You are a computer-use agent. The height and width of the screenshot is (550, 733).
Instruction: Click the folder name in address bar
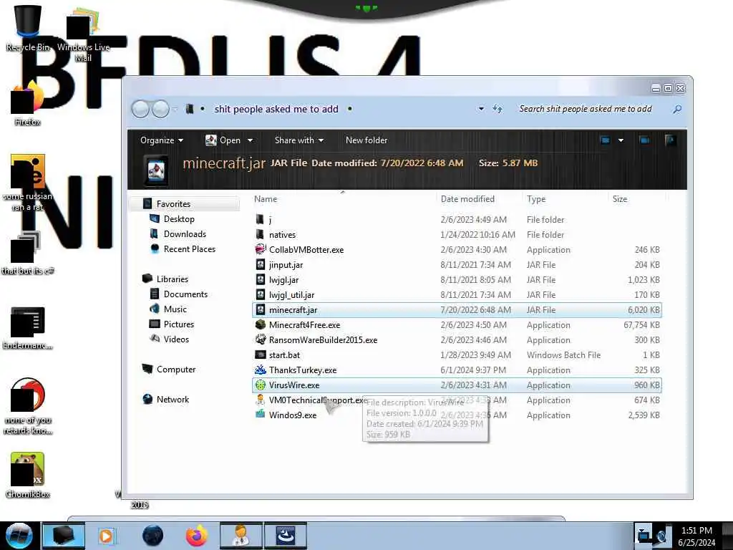coord(276,109)
